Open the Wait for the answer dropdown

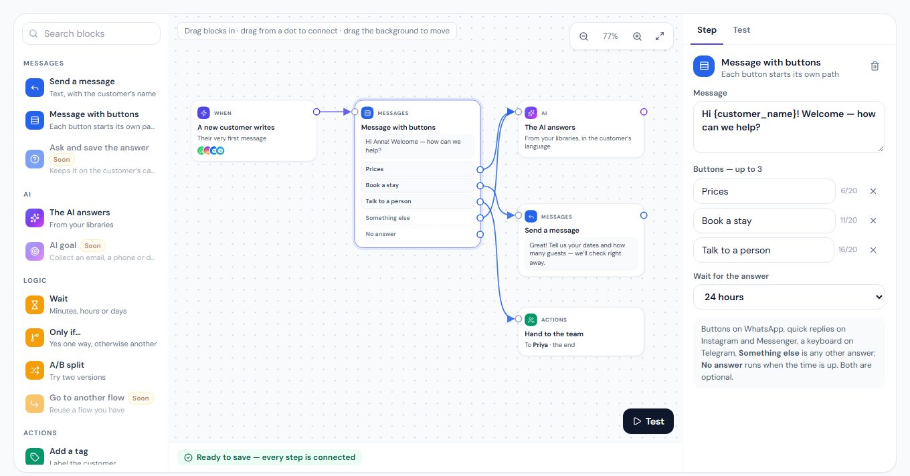click(789, 297)
